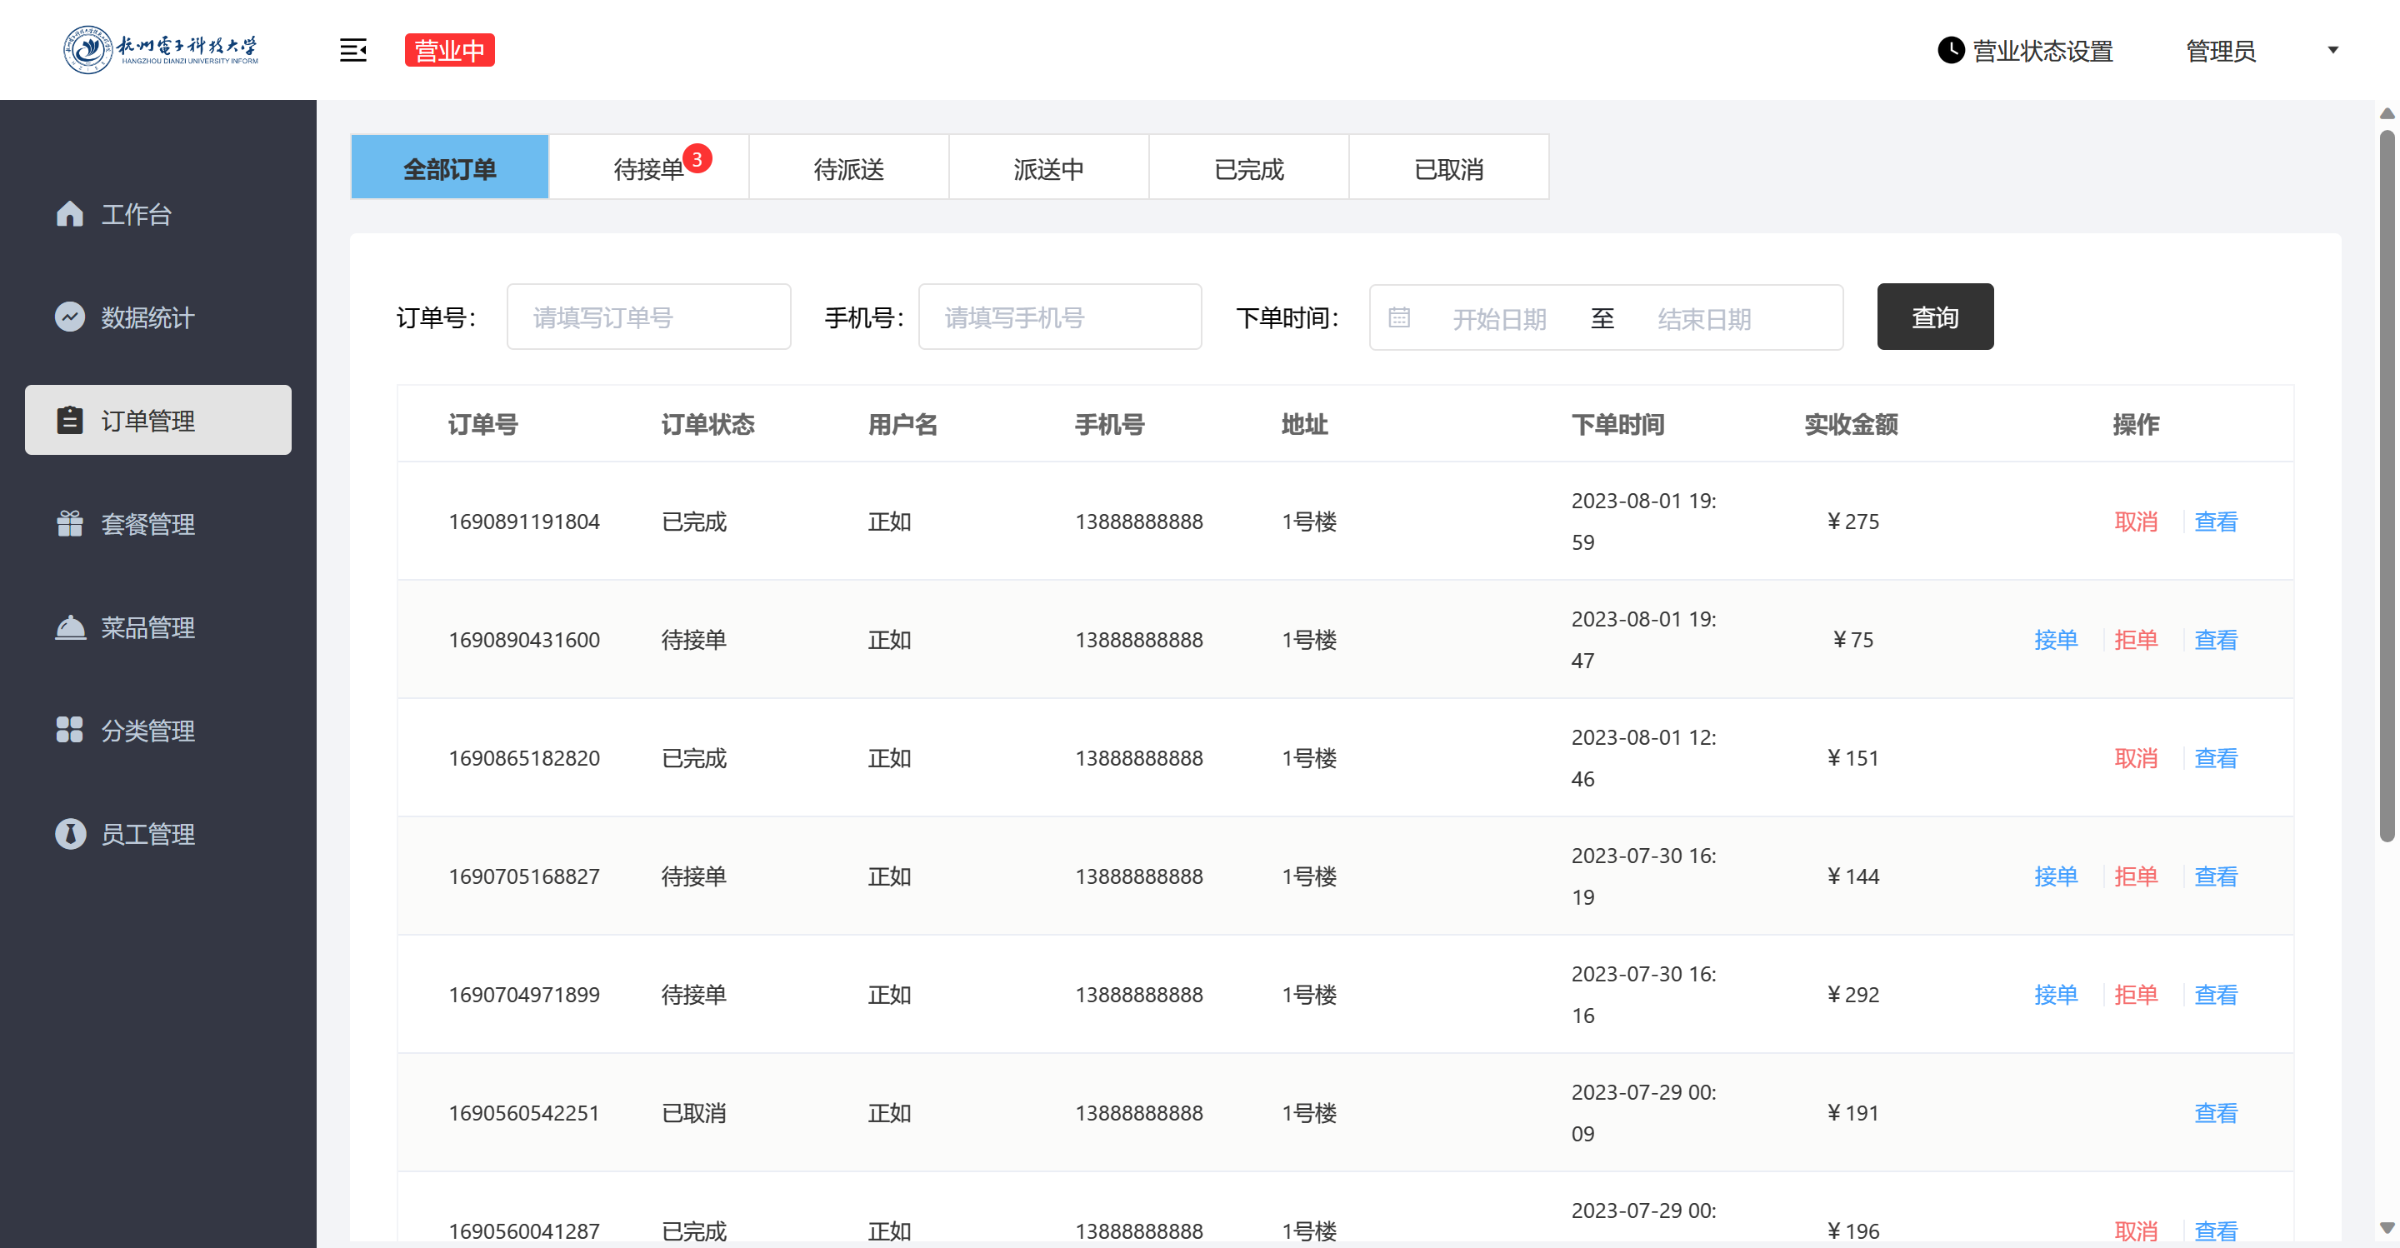Viewport: 2400px width, 1248px height.
Task: Collapse sidebar with the hamburger menu icon
Action: [x=353, y=50]
